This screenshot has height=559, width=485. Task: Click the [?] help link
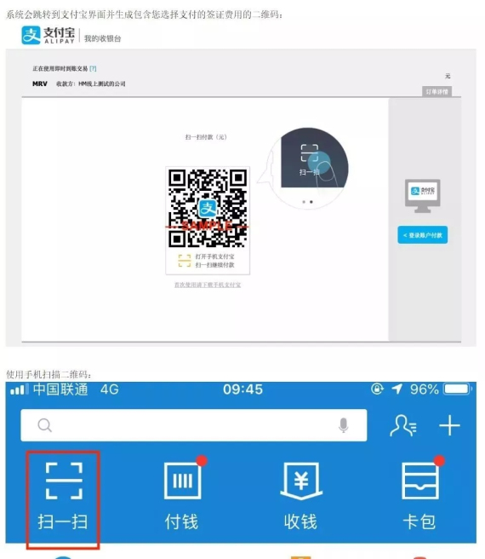pos(93,68)
